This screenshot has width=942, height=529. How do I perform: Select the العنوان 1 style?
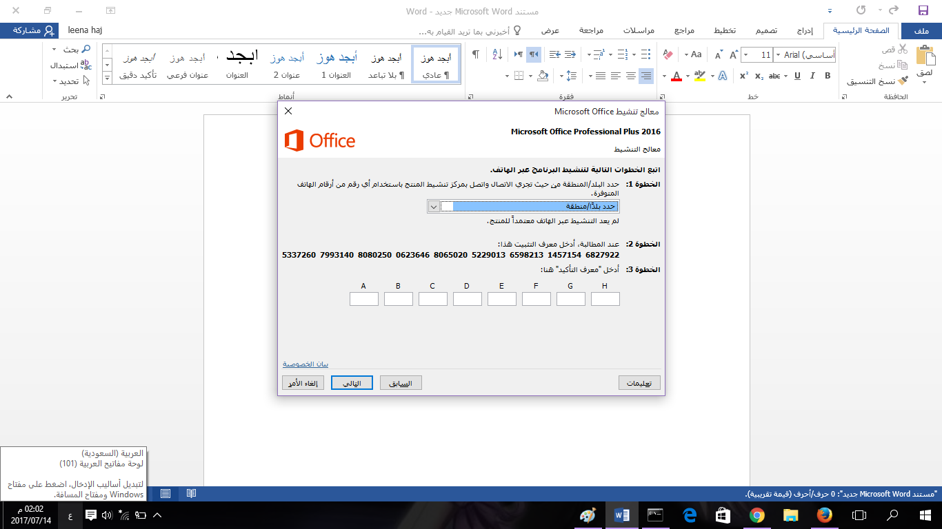pos(336,64)
